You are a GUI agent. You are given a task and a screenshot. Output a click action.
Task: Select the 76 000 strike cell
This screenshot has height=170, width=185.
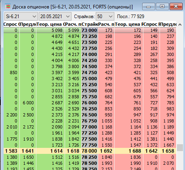(x=90, y=103)
